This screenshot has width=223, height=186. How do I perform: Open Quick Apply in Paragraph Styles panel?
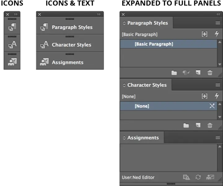[216, 34]
